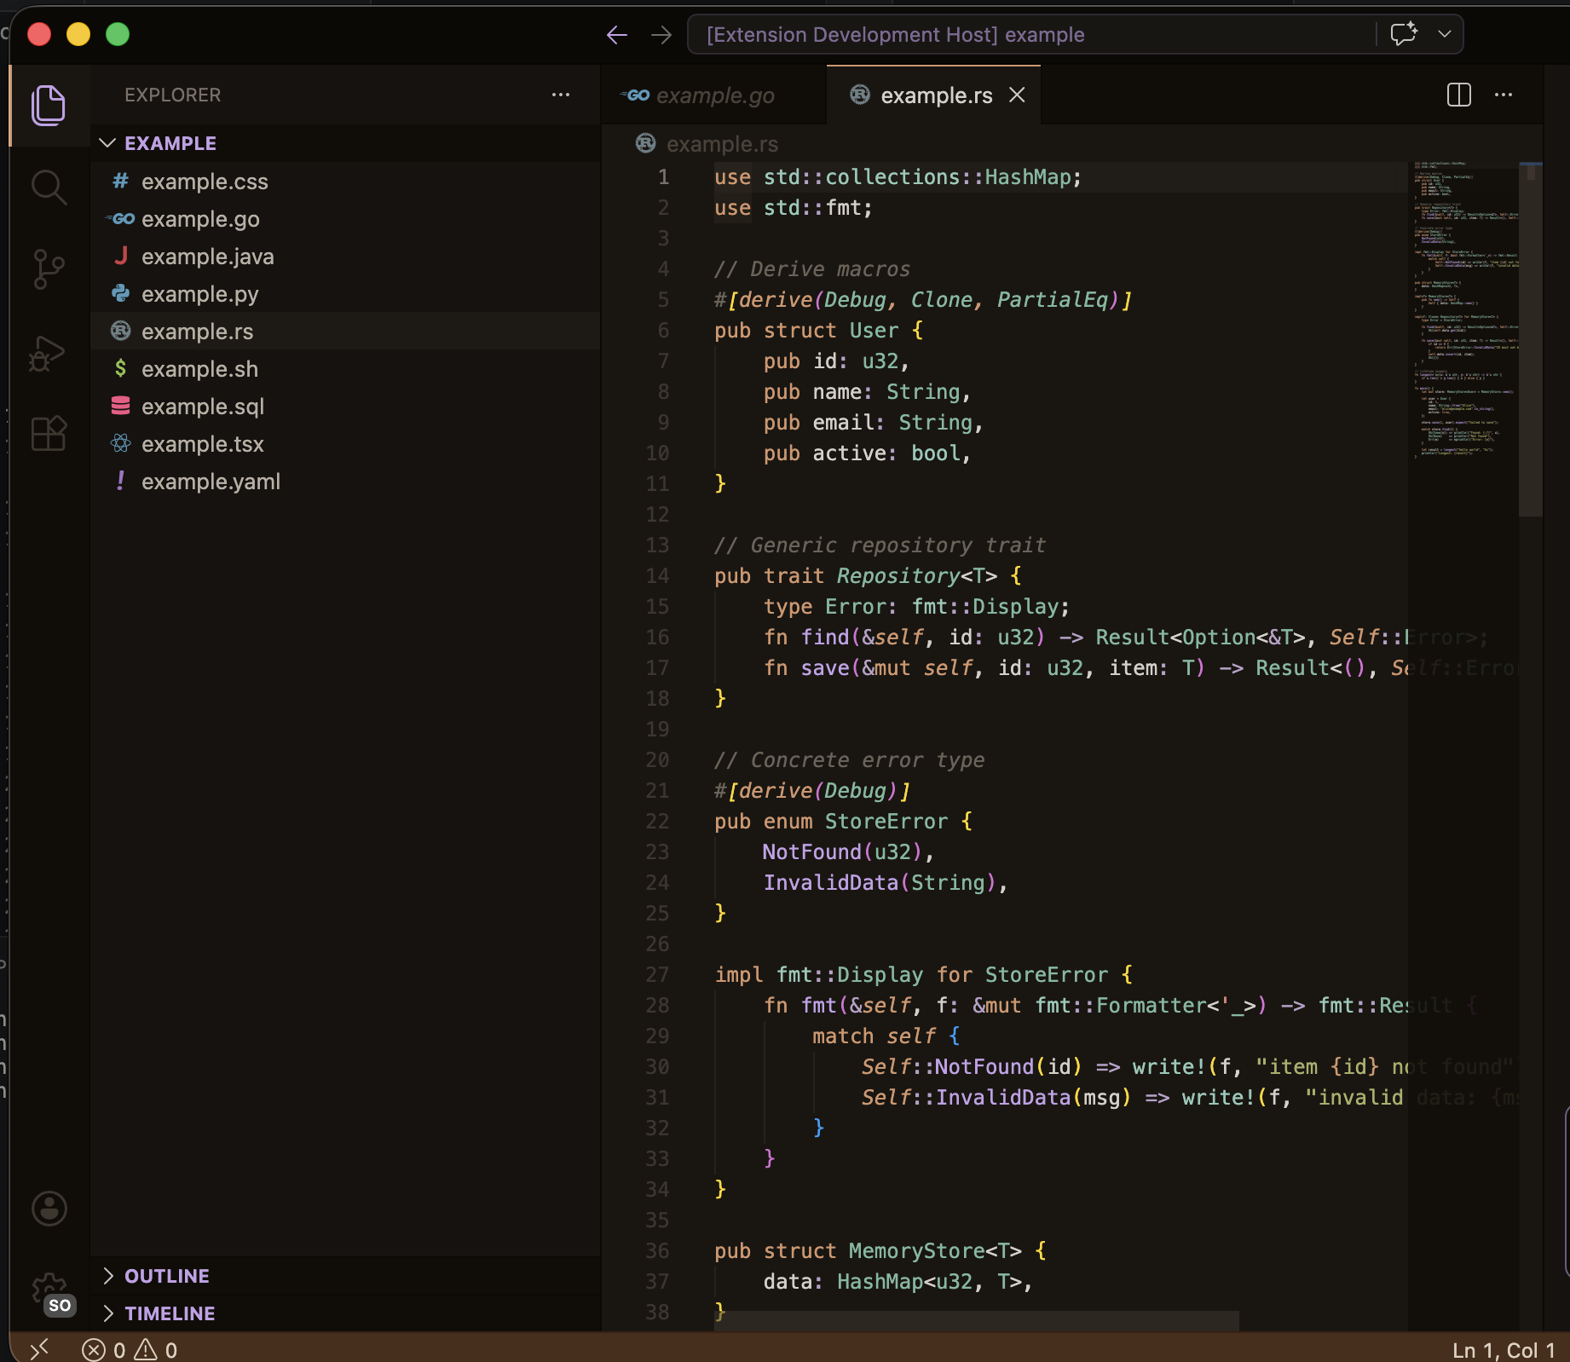
Task: Switch to the example.go tab
Action: pos(714,95)
